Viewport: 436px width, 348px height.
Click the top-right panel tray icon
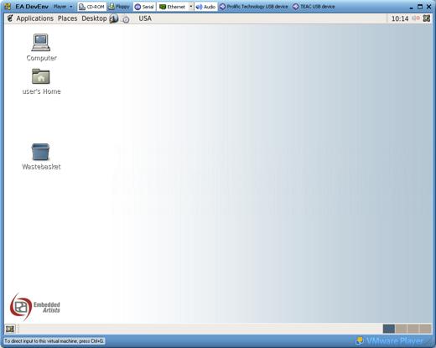427,18
